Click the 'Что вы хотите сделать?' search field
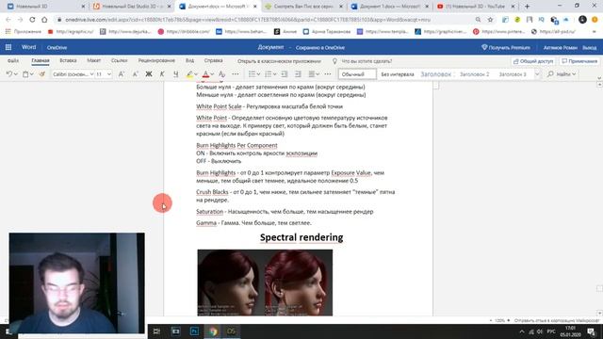This screenshot has height=339, width=603. 367,61
